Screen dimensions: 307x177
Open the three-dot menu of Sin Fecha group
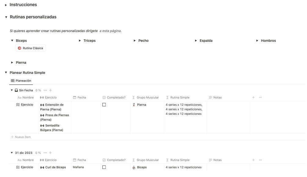pyautogui.click(x=45, y=90)
